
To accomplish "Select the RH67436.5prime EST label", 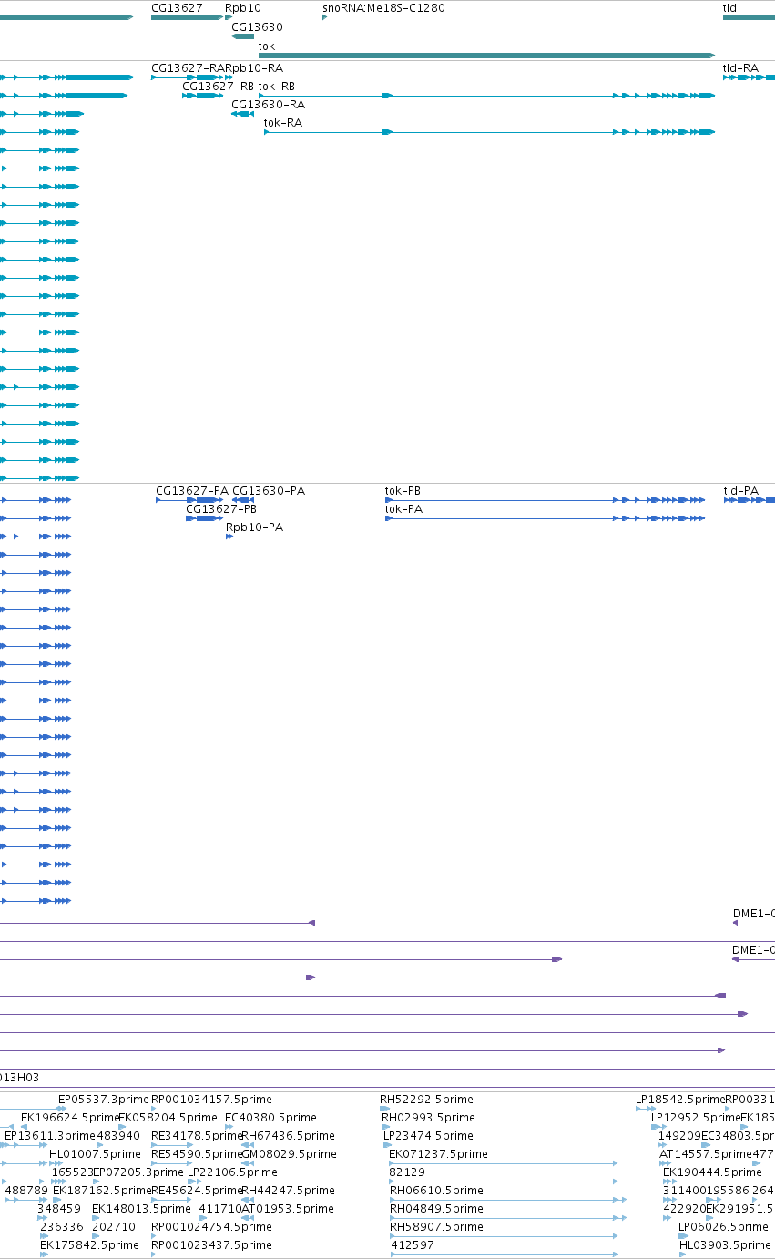I will pos(288,1135).
